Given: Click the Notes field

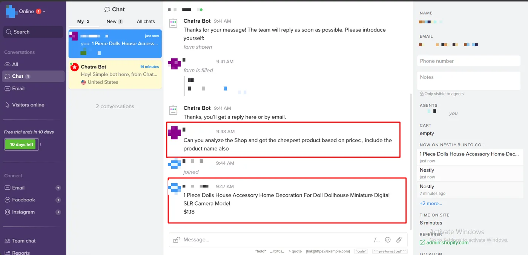Looking at the screenshot, I should click(469, 81).
